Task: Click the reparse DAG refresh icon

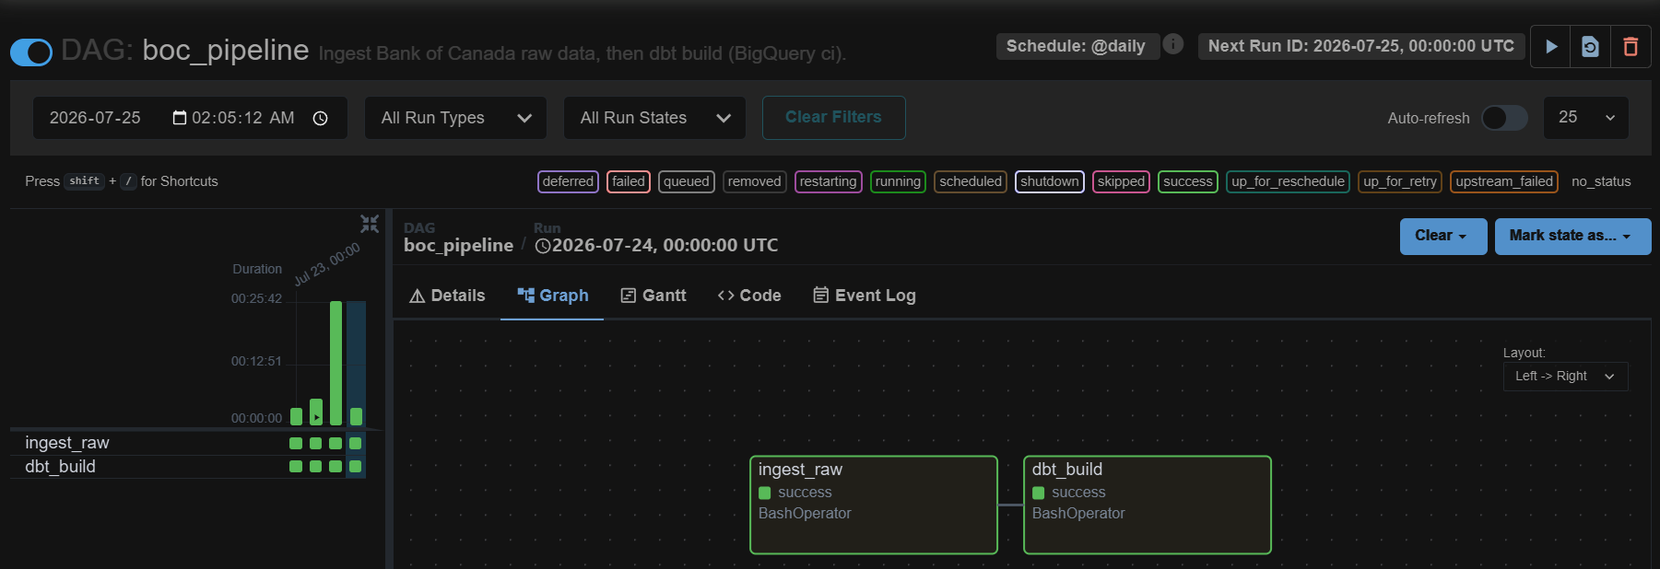Action: pos(1590,46)
